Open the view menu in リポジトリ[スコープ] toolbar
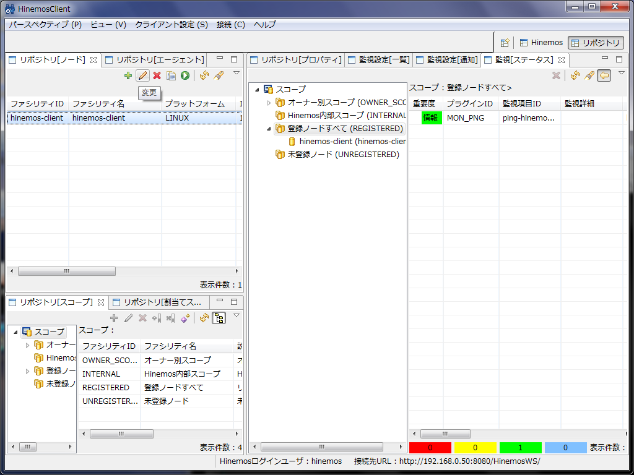 point(237,315)
